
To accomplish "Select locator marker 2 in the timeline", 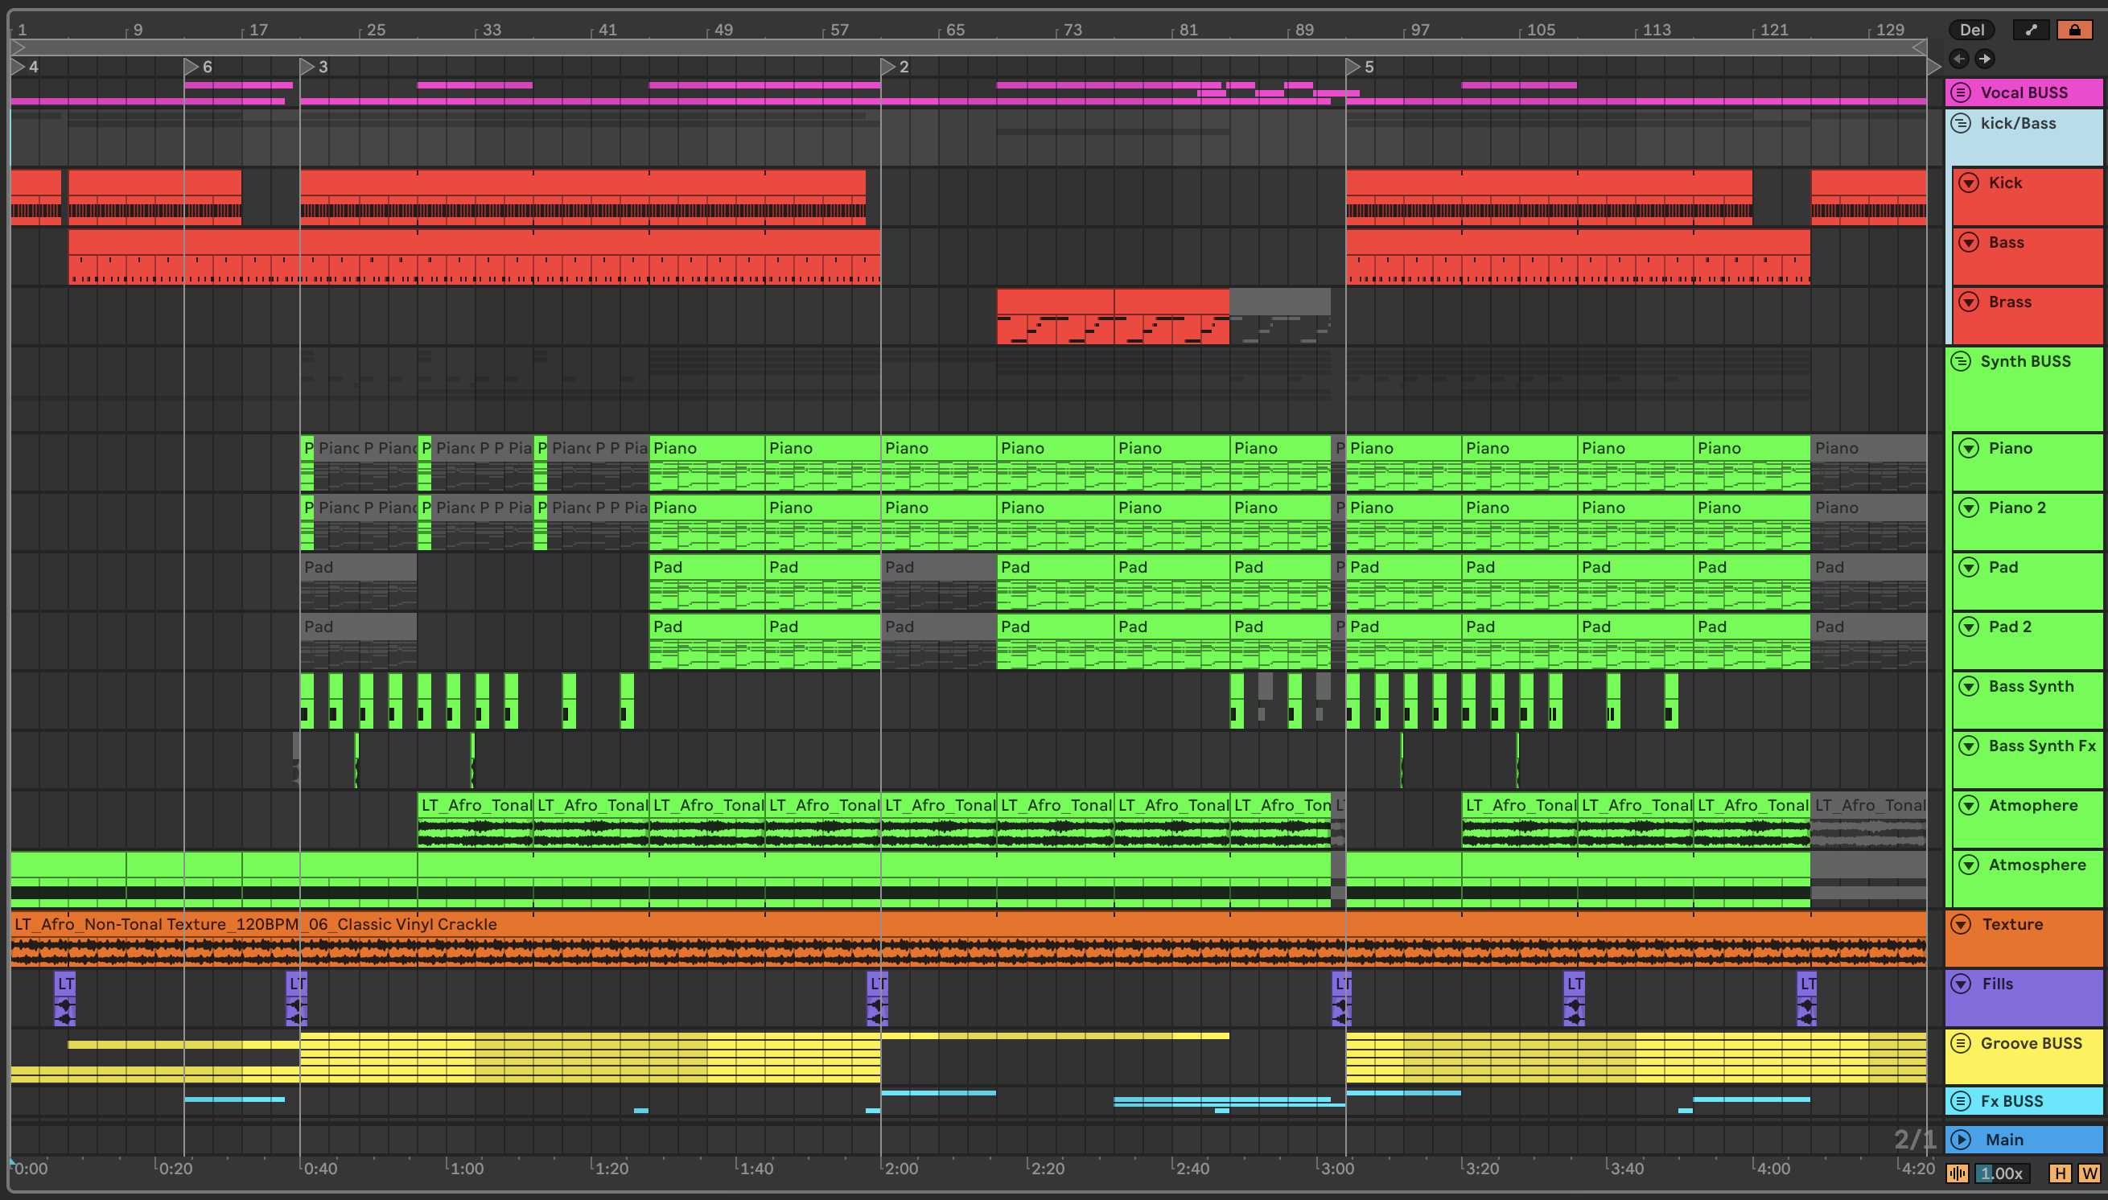I will (x=888, y=67).
